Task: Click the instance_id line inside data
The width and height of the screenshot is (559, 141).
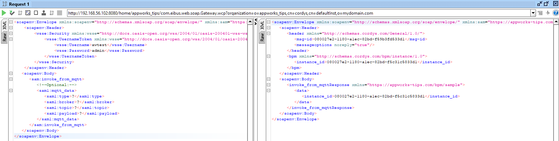Action: coord(381,96)
